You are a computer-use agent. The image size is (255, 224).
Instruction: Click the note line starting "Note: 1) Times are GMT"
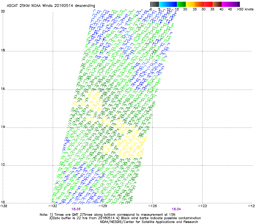(x=108, y=215)
